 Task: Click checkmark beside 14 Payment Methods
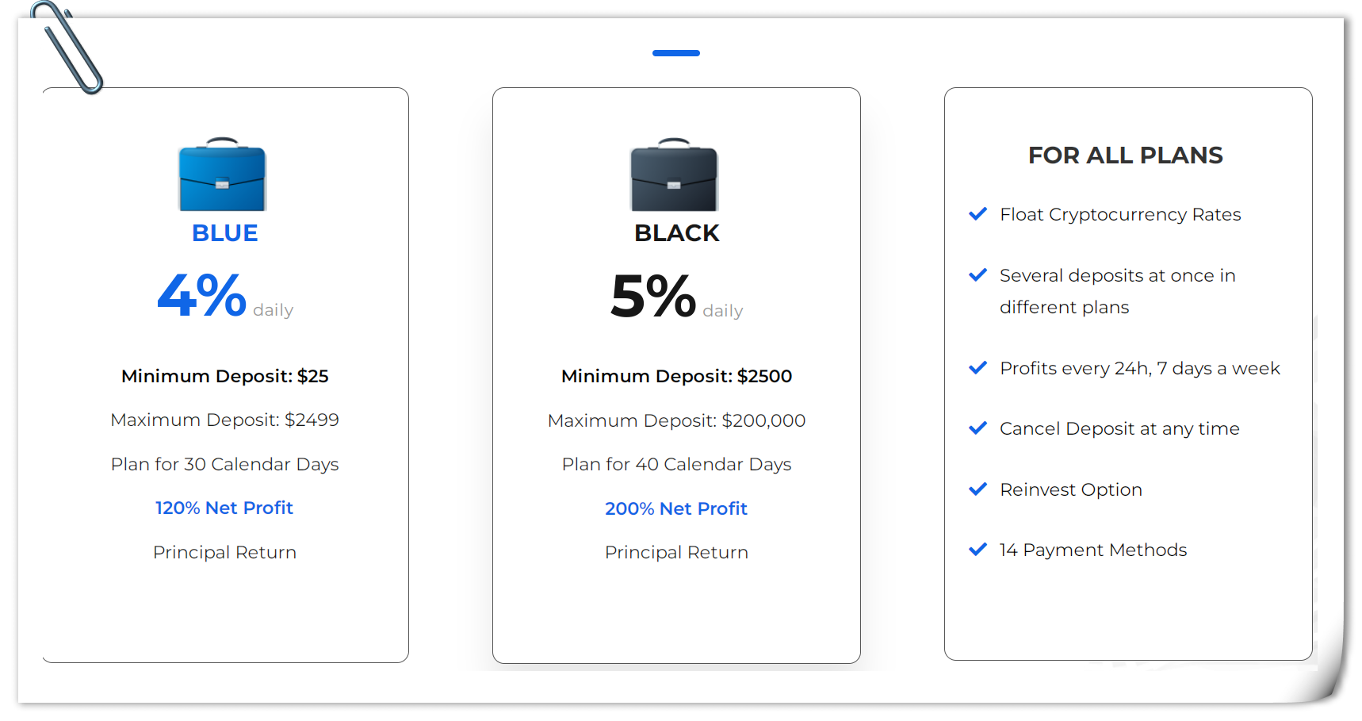click(978, 550)
